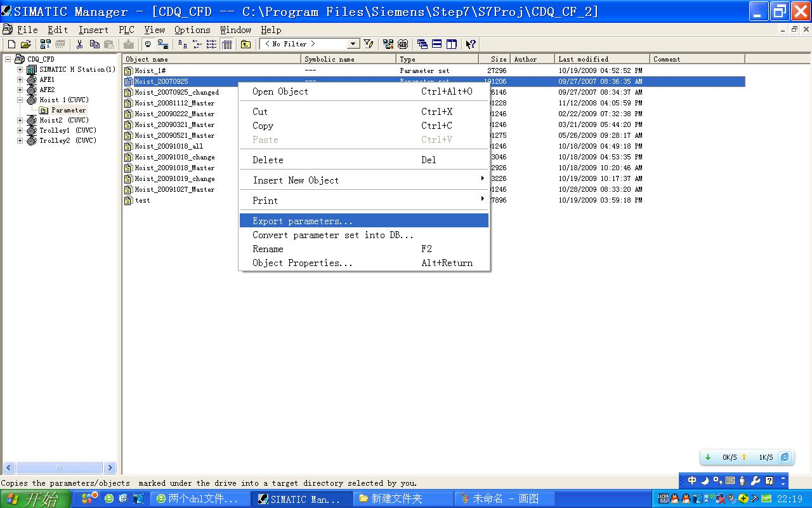Image resolution: width=812 pixels, height=508 pixels.
Task: Click the filter funnel edit icon
Action: pos(368,44)
